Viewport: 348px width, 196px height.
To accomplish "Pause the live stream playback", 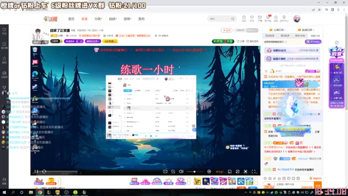I will pyautogui.click(x=36, y=172).
